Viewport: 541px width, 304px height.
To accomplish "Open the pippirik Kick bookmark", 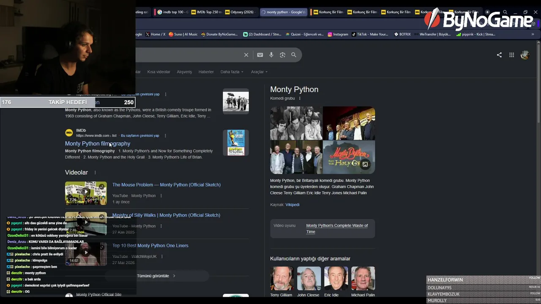I will click(x=476, y=34).
